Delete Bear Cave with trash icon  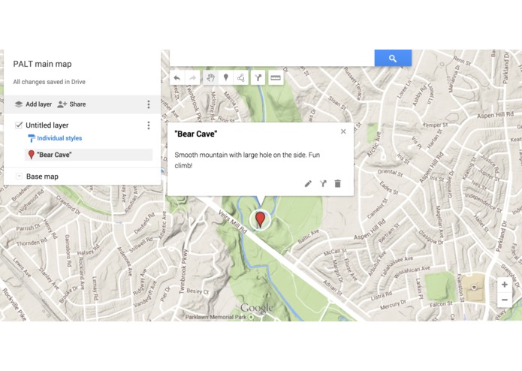tap(337, 184)
